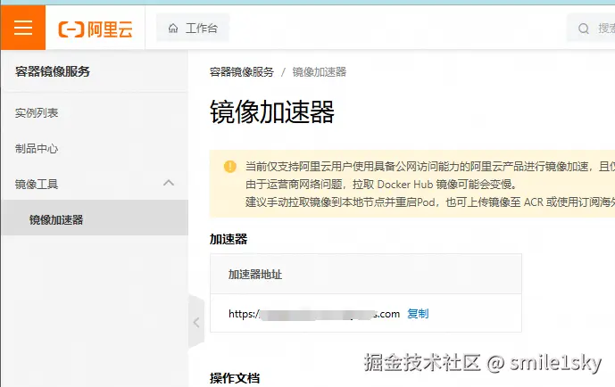Screen dimensions: 615x387
Task: Copy accelerator address via 复制
Action: click(418, 313)
